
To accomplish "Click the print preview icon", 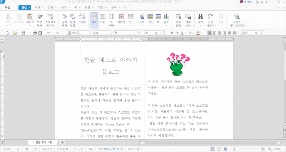I will [x=40, y=33].
